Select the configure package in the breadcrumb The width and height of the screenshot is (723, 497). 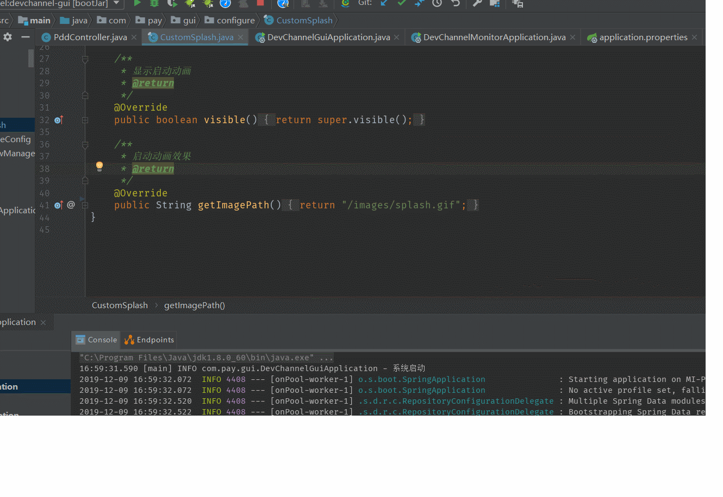tap(229, 21)
